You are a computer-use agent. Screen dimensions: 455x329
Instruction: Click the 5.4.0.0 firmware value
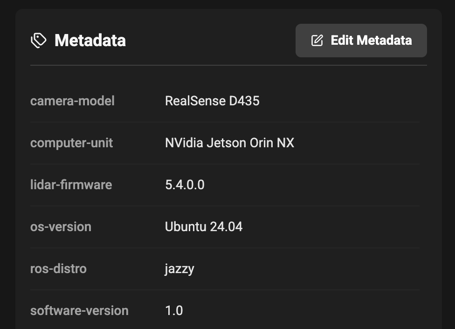[x=185, y=185]
